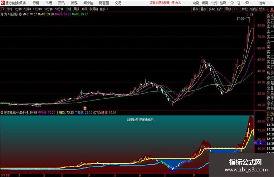Select the 日线 daily period tab
274x177 pixels.
point(68,9)
